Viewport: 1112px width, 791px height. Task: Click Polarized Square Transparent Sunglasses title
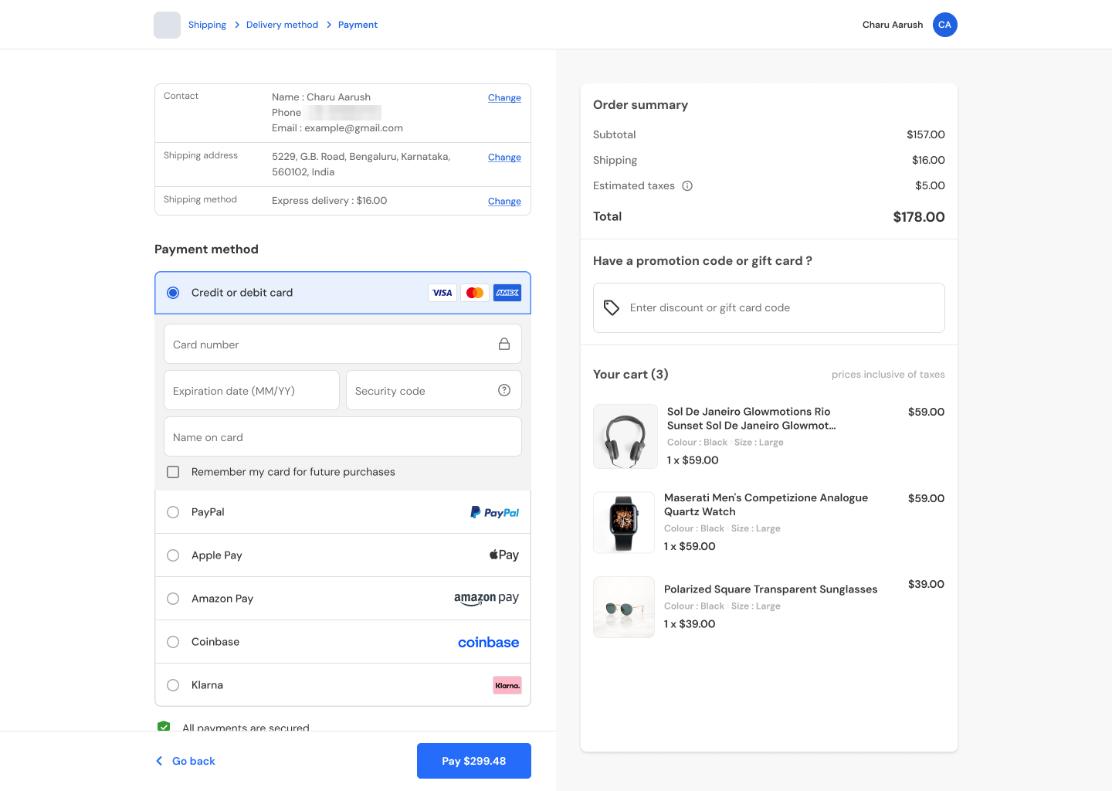point(771,589)
